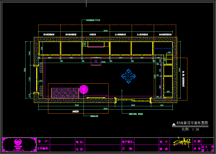Viewport: 216px width, 154px height.
Task: Select the magenta company logo in title block
Action: tap(18, 145)
